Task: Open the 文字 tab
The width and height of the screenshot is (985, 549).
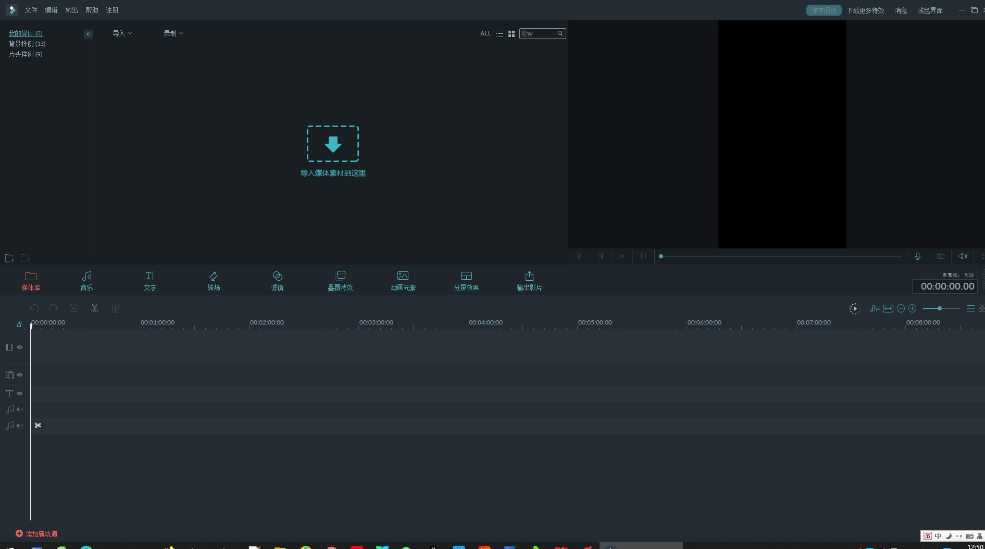Action: click(150, 281)
